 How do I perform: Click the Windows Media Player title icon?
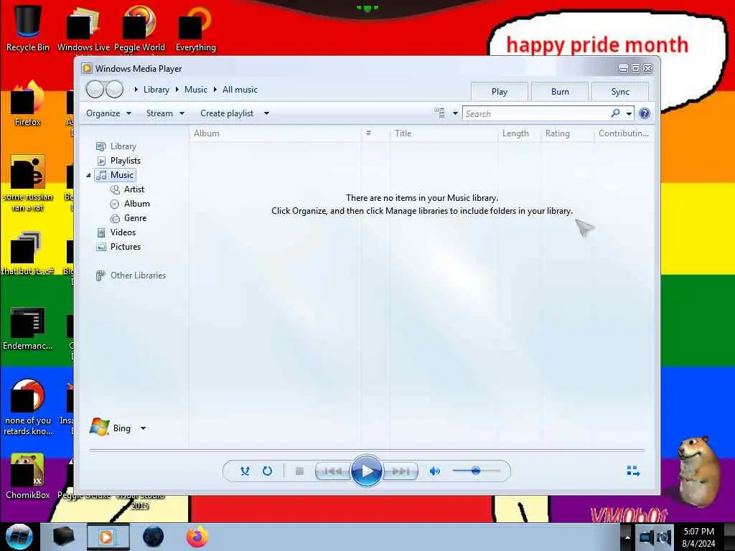coord(87,68)
